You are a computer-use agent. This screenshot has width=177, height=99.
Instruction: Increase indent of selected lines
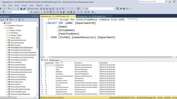click(x=88, y=12)
